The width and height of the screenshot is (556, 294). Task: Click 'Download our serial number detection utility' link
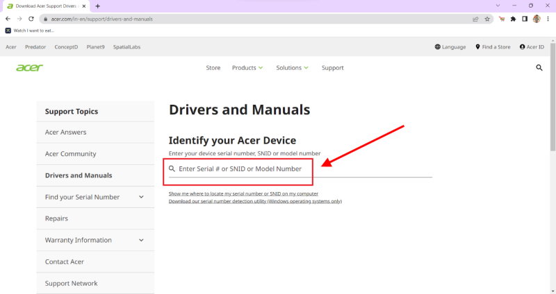[x=255, y=201]
